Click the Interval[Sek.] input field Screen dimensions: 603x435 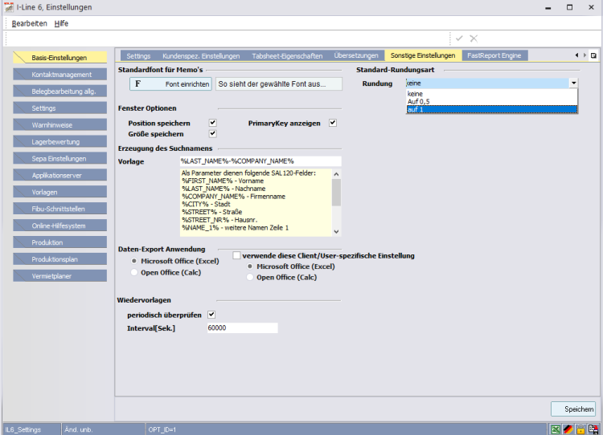[x=242, y=328]
